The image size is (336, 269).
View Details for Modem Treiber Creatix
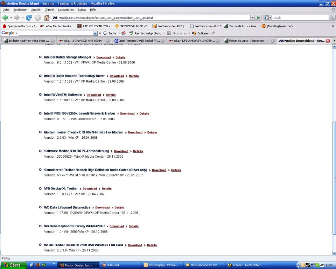coord(152,132)
